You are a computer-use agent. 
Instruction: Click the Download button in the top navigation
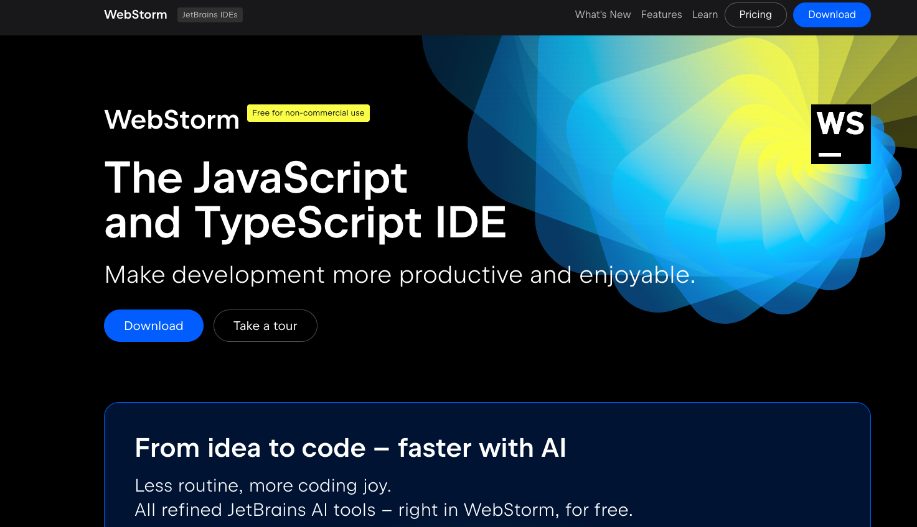pyautogui.click(x=832, y=15)
